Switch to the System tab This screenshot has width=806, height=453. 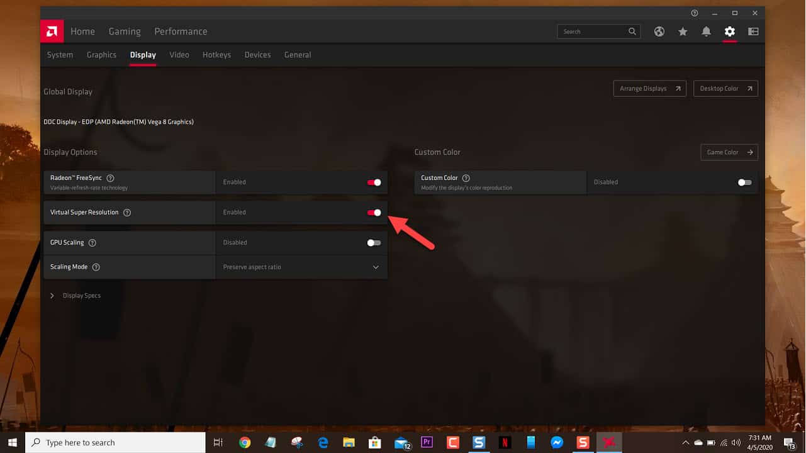[x=60, y=55]
